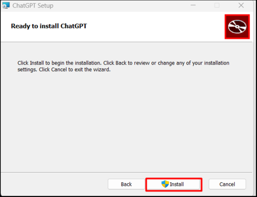Click the Install button's text label

(x=177, y=184)
